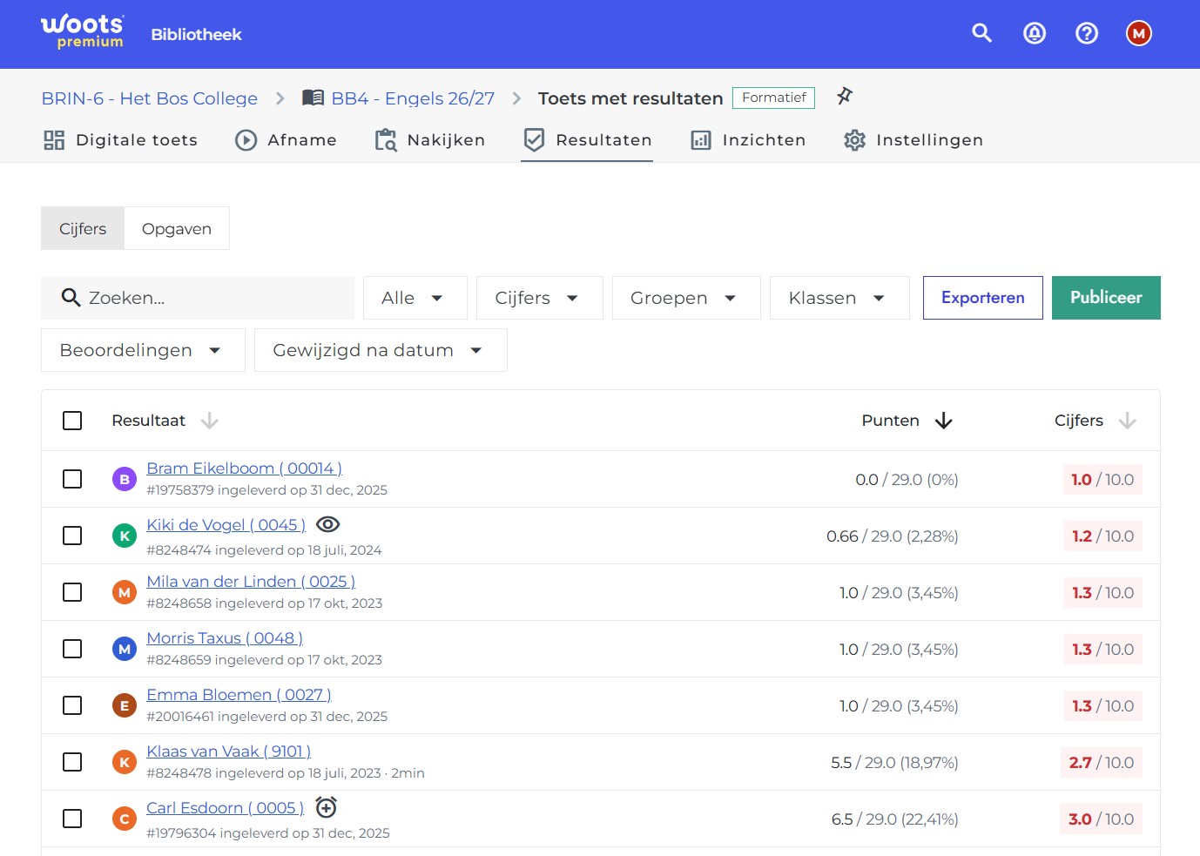The width and height of the screenshot is (1200, 856).
Task: Click the Inzichten chart icon
Action: (701, 140)
